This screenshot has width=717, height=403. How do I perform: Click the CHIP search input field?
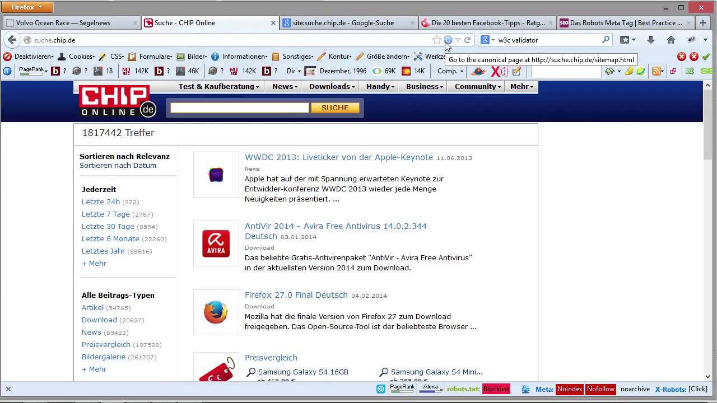(240, 107)
